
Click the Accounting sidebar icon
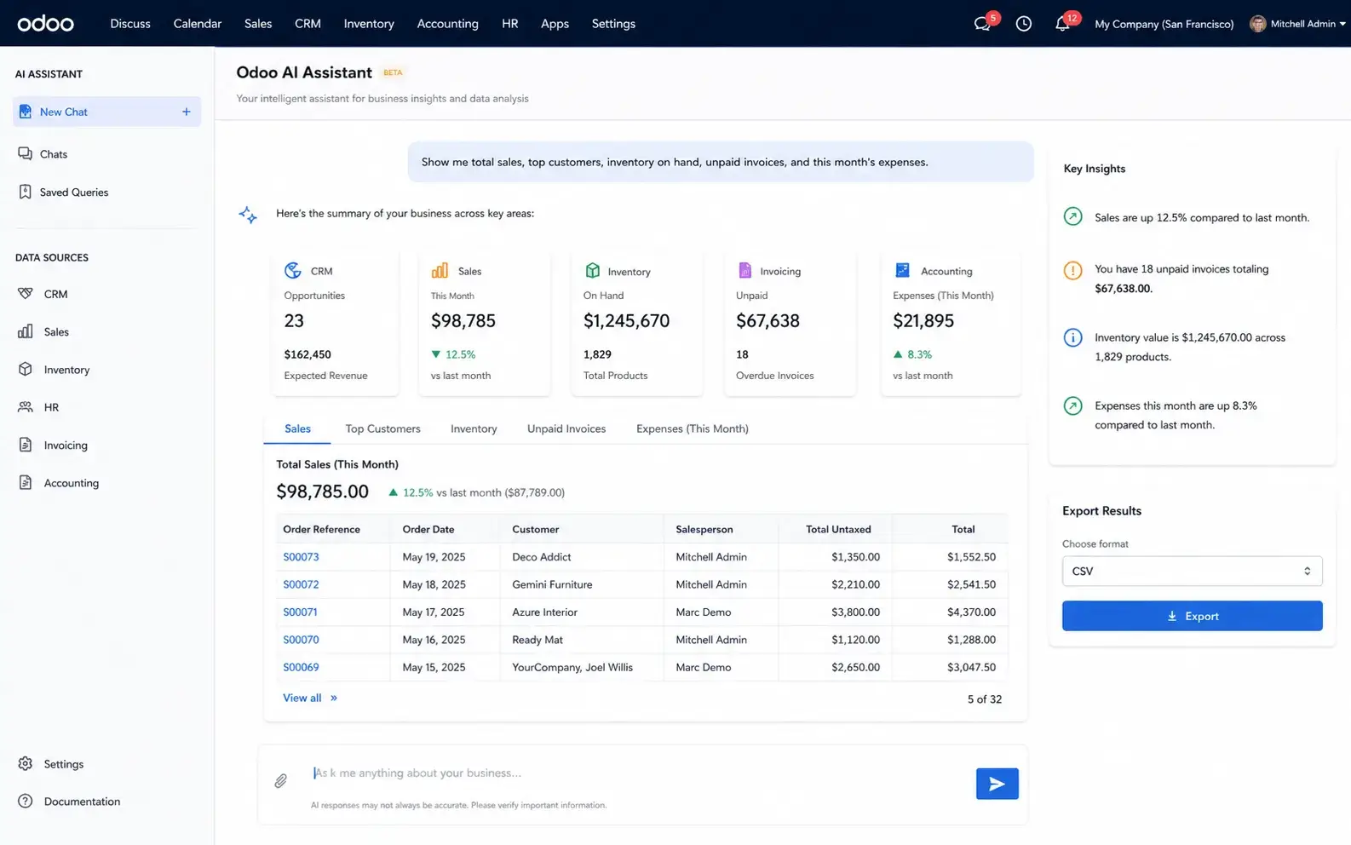26,482
